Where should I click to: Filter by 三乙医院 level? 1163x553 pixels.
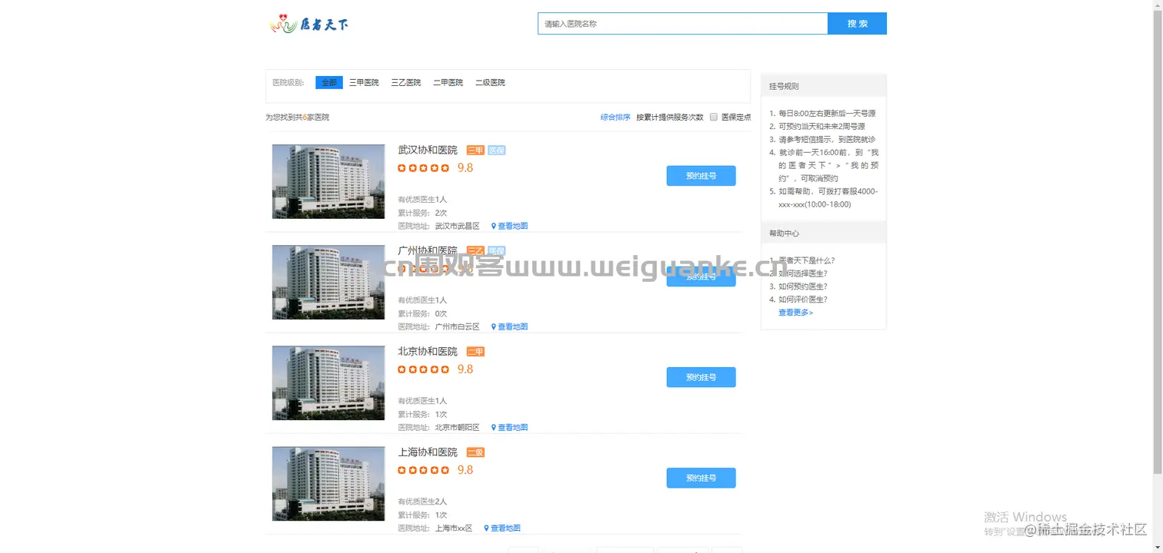pos(406,82)
